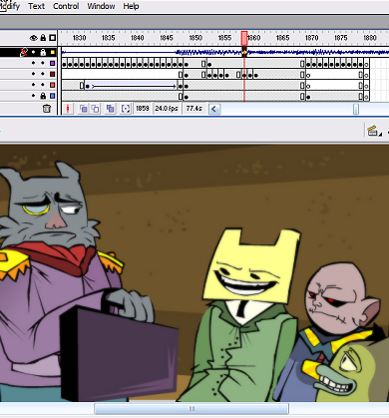Click the dark red layer outline swatch
The image size is (389, 418).
53,74
